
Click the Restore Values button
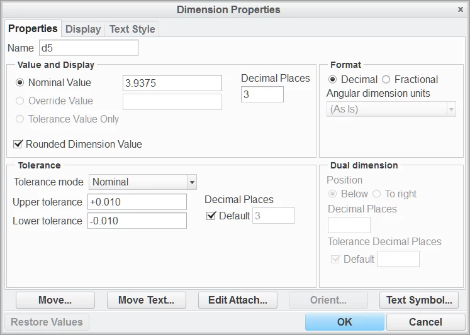47,322
